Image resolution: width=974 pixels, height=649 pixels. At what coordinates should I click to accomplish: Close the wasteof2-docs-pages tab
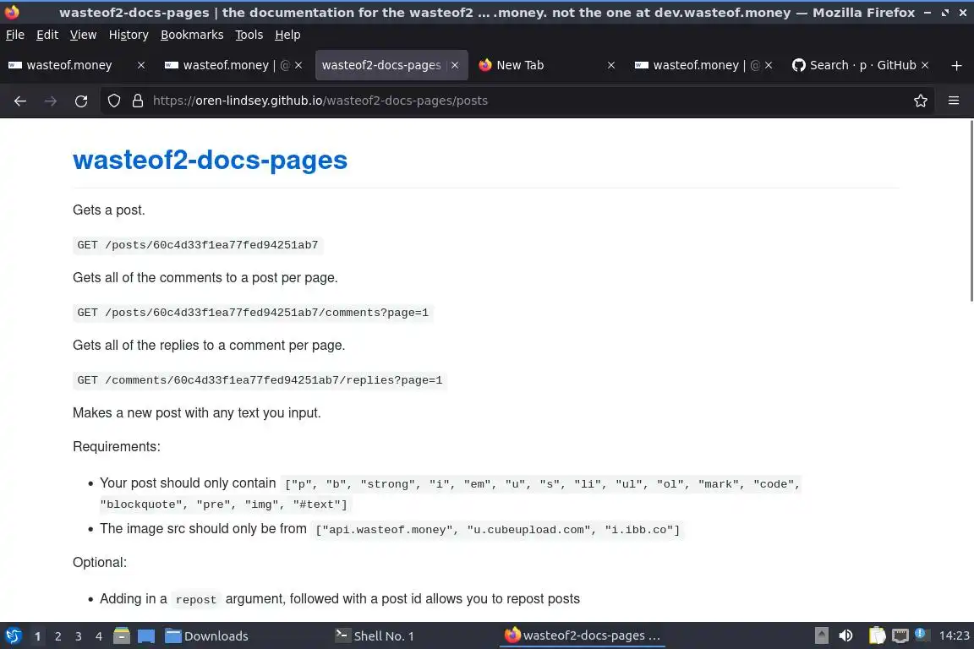click(x=455, y=65)
